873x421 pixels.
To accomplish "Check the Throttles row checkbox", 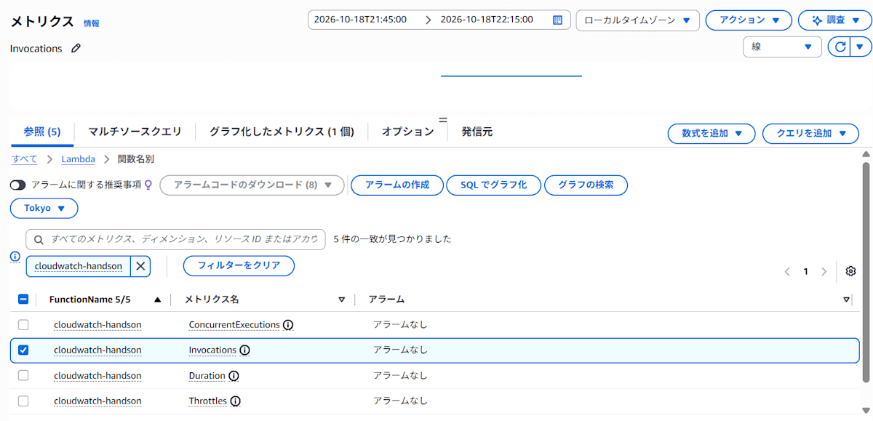I will pyautogui.click(x=23, y=401).
